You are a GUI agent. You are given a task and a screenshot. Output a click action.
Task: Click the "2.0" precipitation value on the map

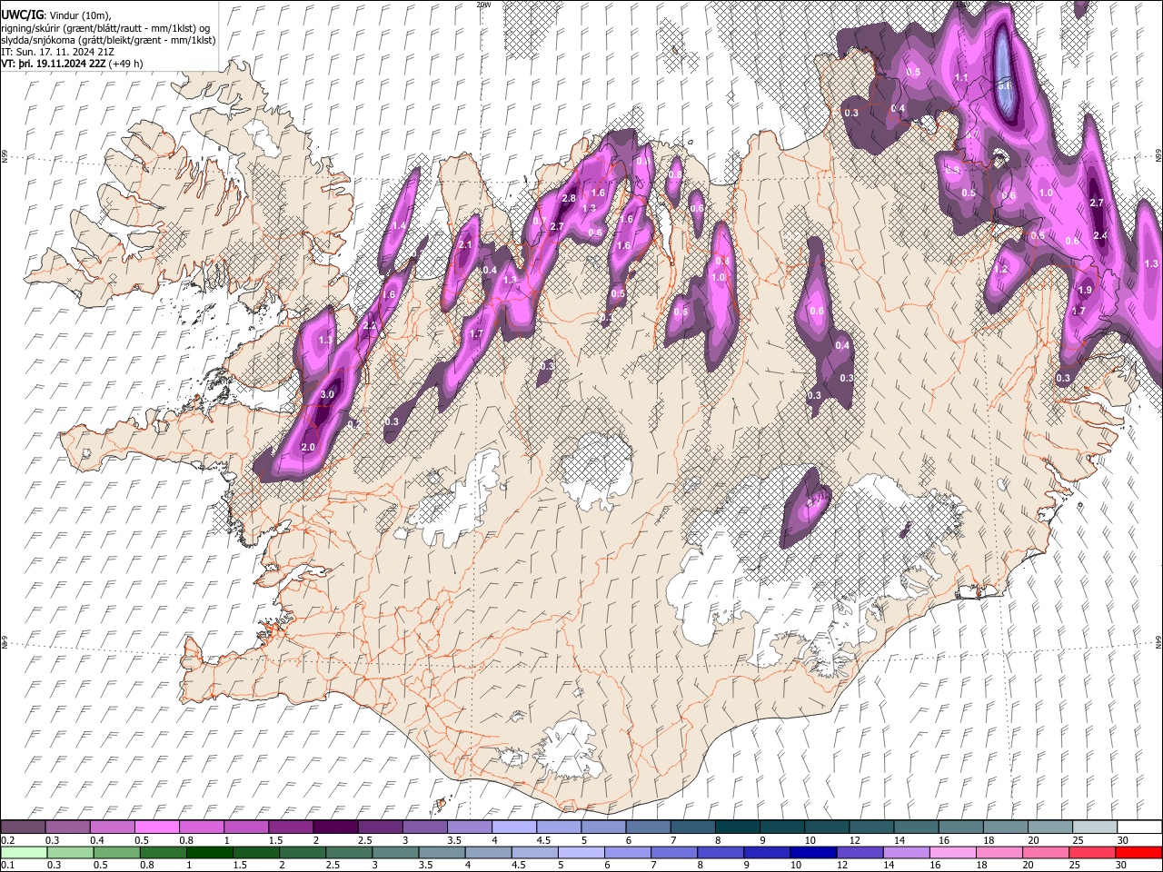pos(308,447)
